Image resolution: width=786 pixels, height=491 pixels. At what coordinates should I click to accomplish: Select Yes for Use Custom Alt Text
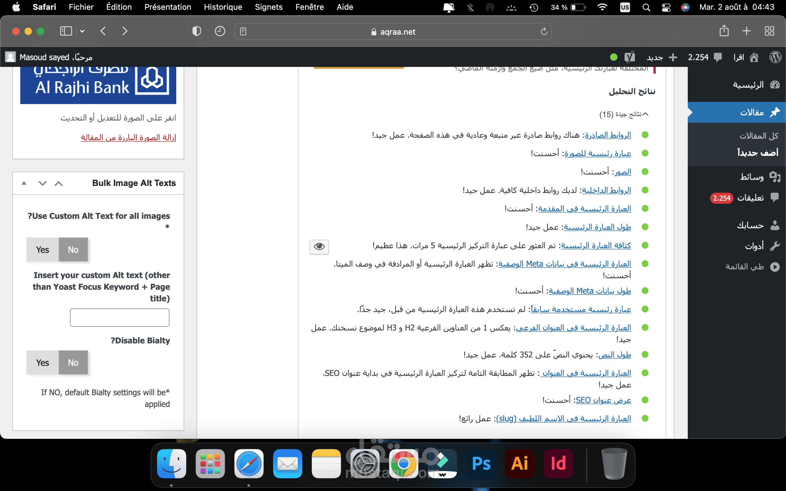pos(43,249)
